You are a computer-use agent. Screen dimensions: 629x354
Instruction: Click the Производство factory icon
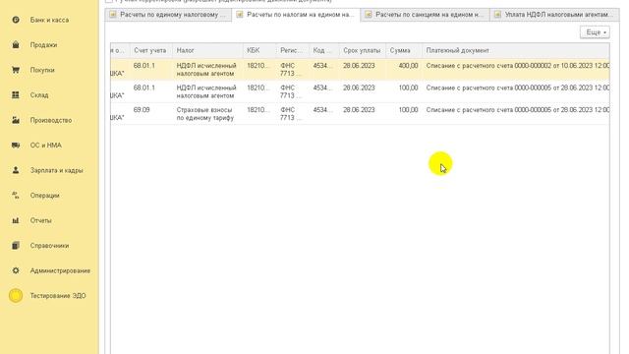click(x=16, y=120)
